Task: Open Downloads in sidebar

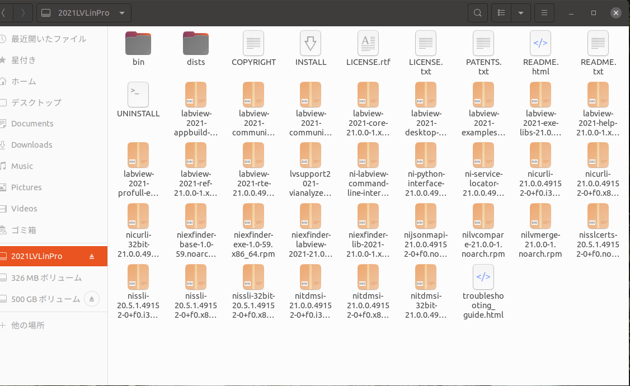Action: pyautogui.click(x=54, y=145)
